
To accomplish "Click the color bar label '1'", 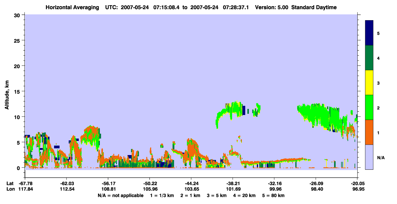I will [x=378, y=133].
